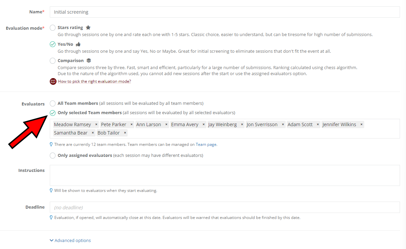
Task: Open How to pick the right evaluation mode link
Action: (x=94, y=81)
